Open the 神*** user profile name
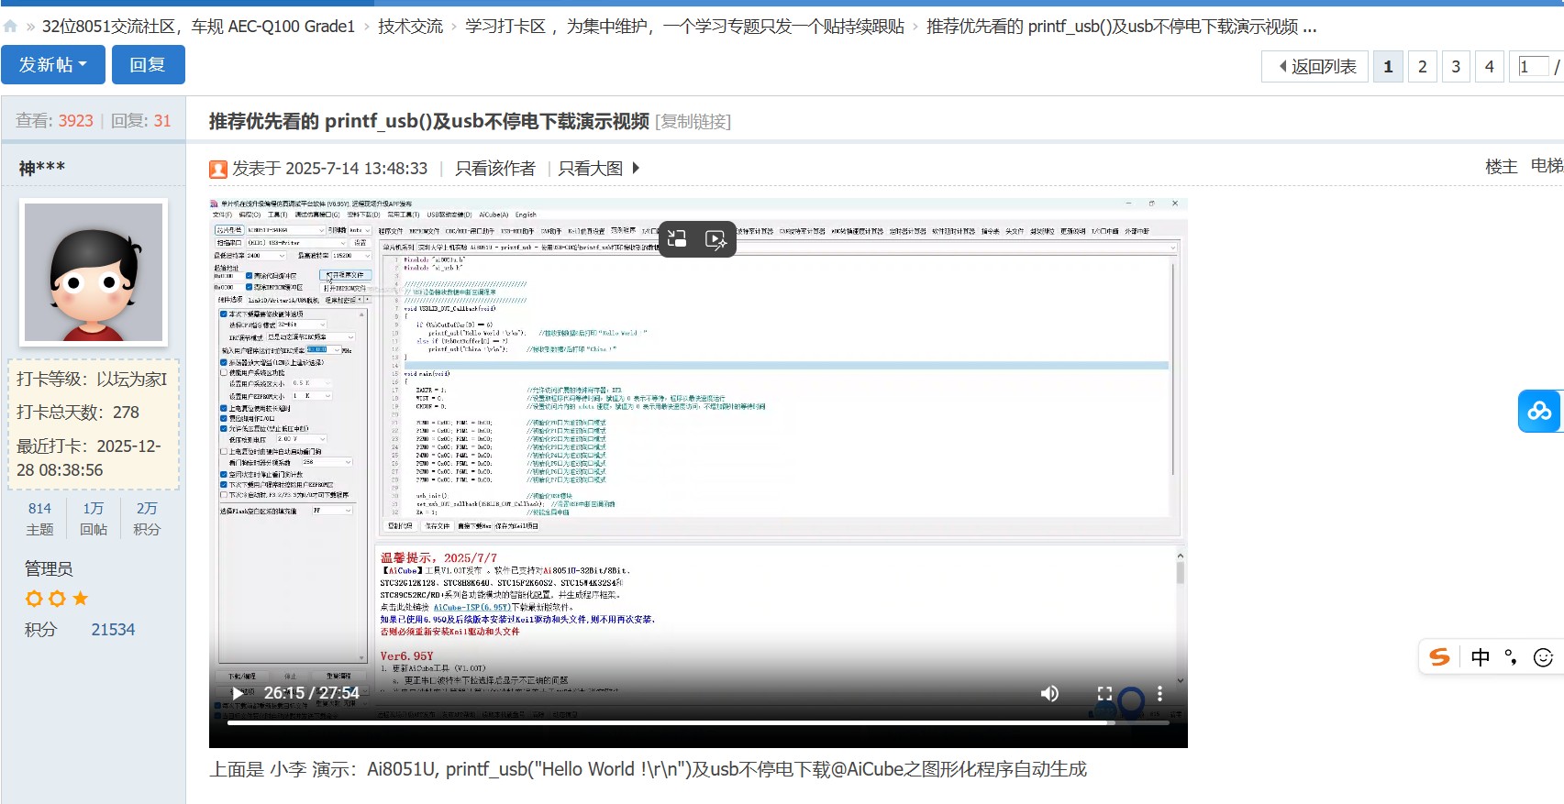 (42, 168)
